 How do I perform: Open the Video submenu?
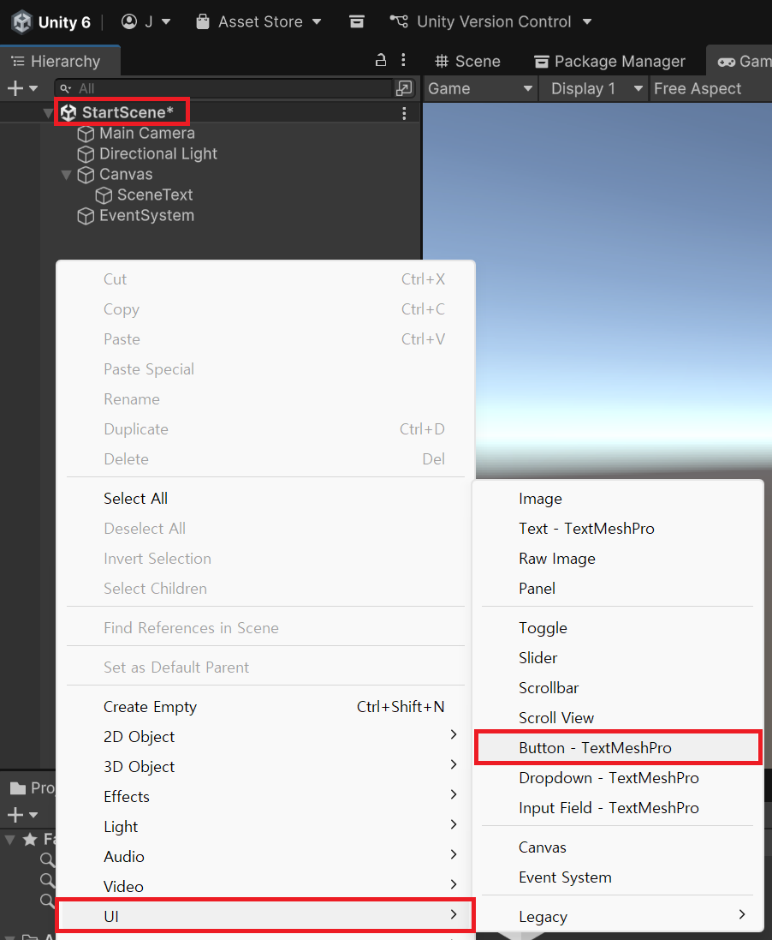click(265, 887)
